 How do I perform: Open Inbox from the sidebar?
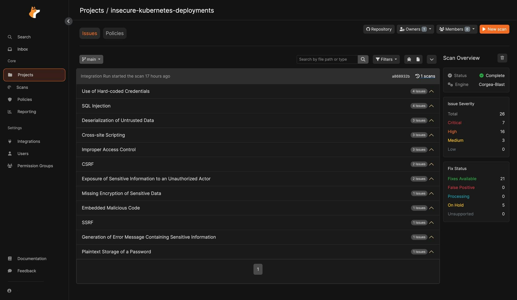point(23,49)
